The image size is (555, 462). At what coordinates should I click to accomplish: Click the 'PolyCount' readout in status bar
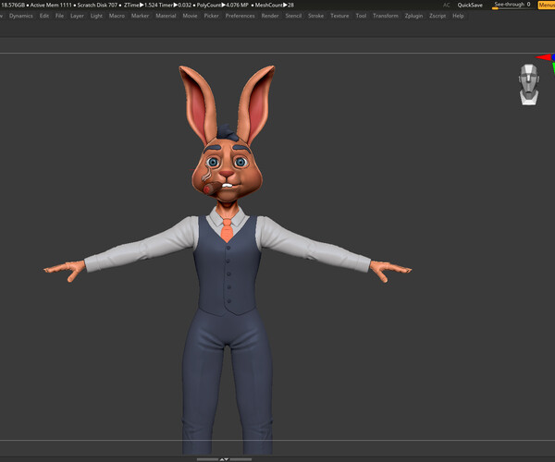(223, 5)
